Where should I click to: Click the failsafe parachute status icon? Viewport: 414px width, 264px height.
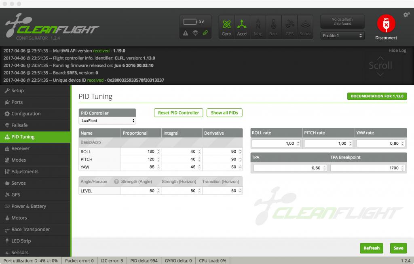click(x=195, y=33)
